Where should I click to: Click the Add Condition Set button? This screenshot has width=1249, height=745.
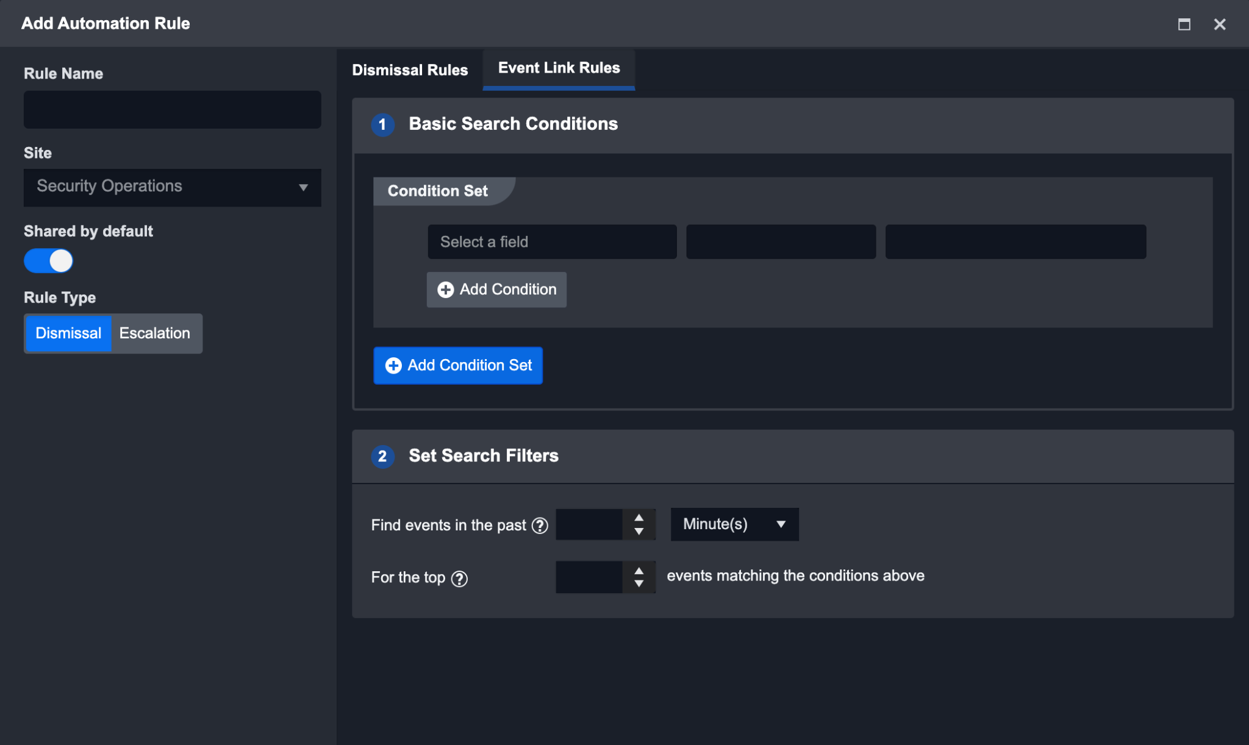pos(458,366)
